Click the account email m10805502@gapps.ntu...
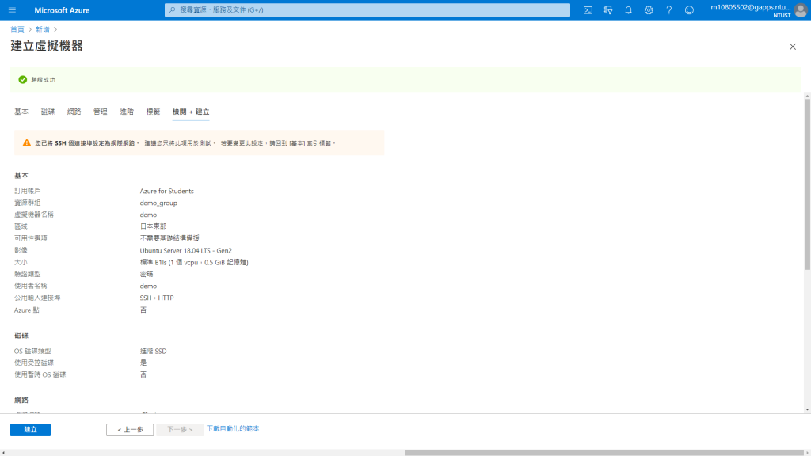The image size is (811, 456). (751, 7)
